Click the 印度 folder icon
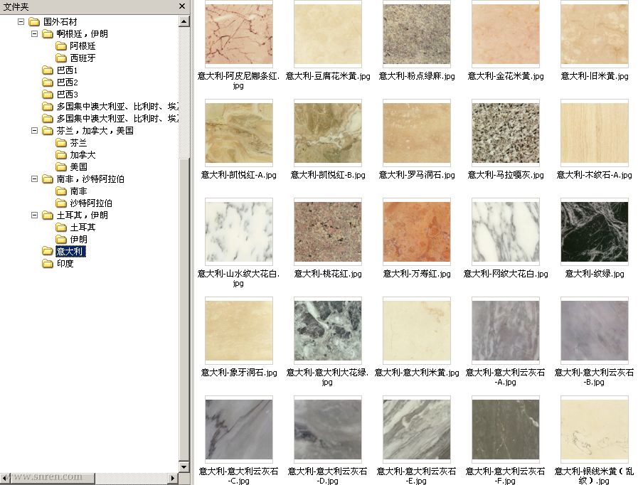 (48, 264)
